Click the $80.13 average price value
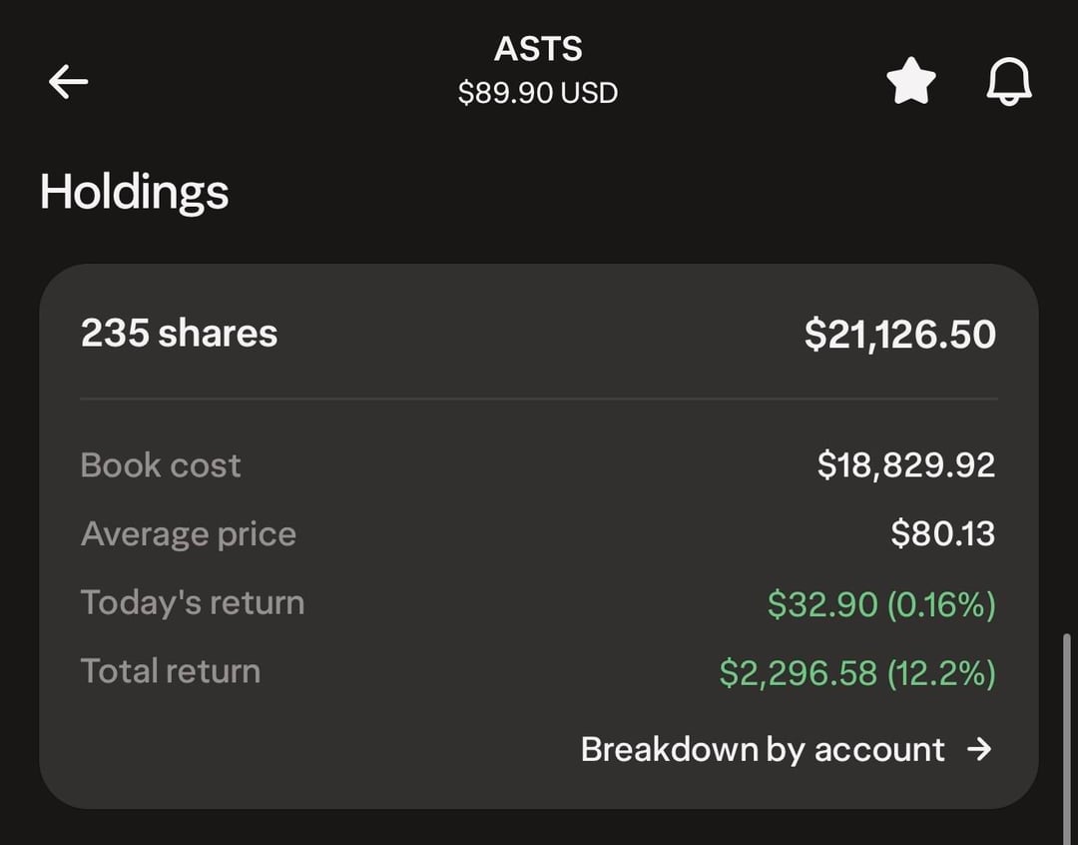 click(942, 534)
